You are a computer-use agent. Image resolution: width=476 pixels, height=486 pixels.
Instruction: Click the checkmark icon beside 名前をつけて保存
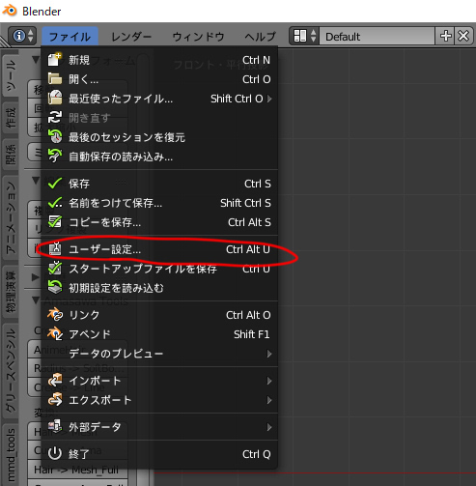(x=55, y=203)
